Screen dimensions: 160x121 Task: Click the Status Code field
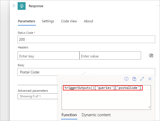tap(86, 39)
